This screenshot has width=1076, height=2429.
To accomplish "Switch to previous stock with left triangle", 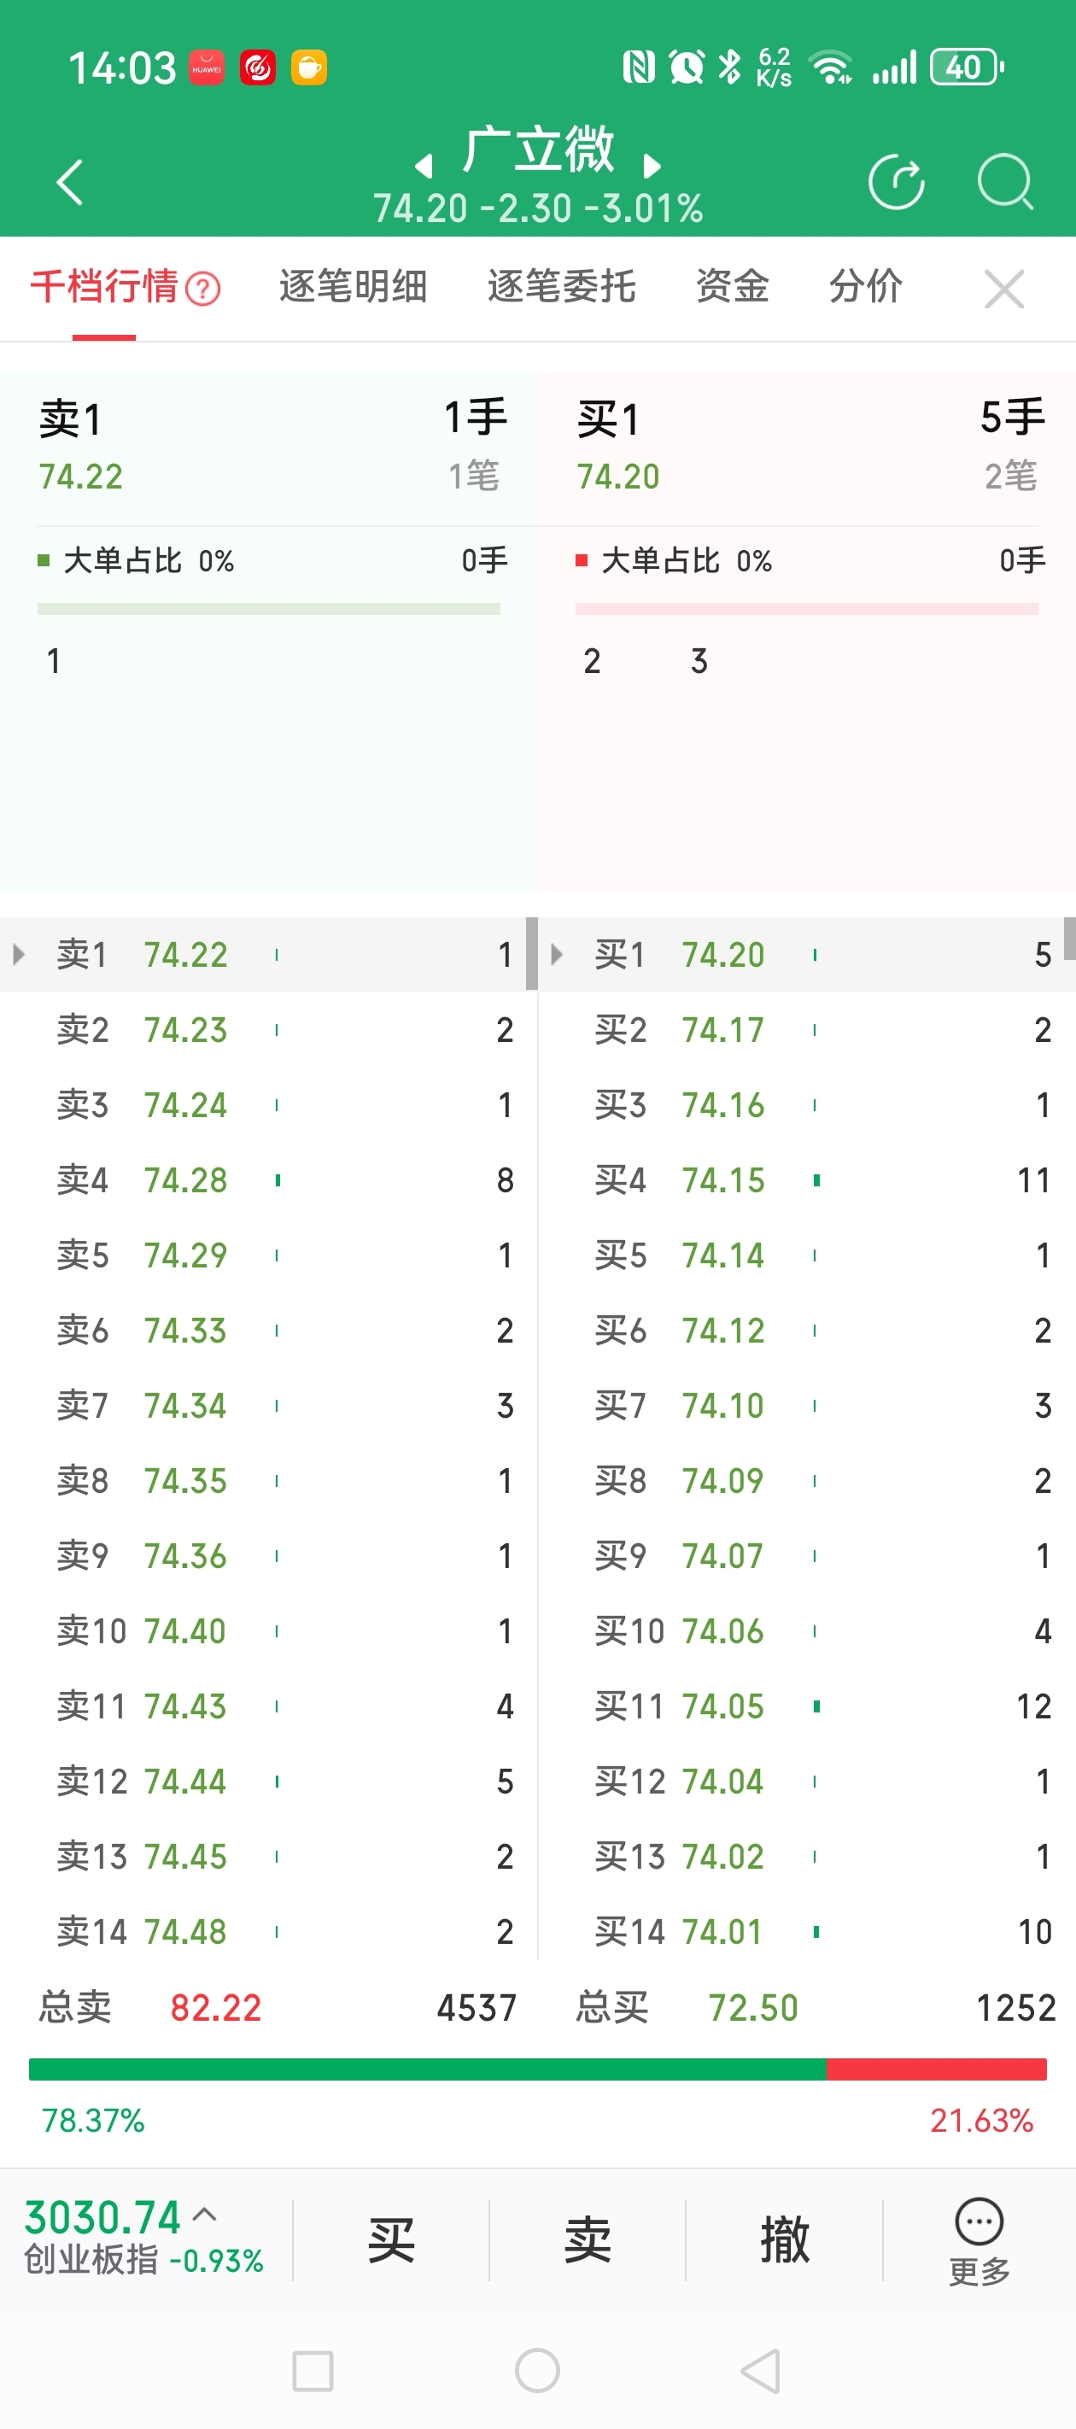I will click(x=424, y=167).
